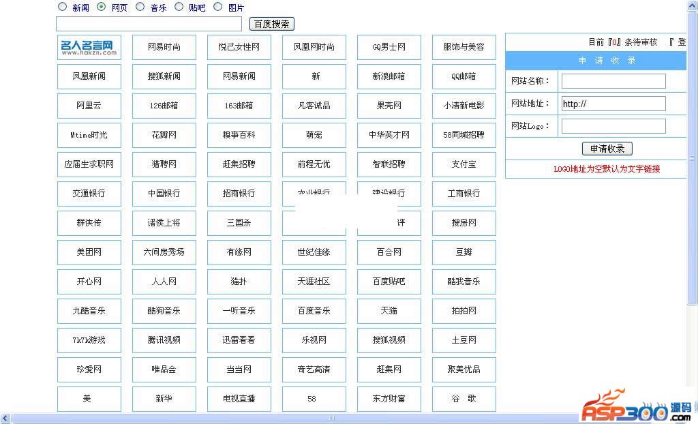
Task: Select the 贴吧 radio button
Action: [x=179, y=7]
